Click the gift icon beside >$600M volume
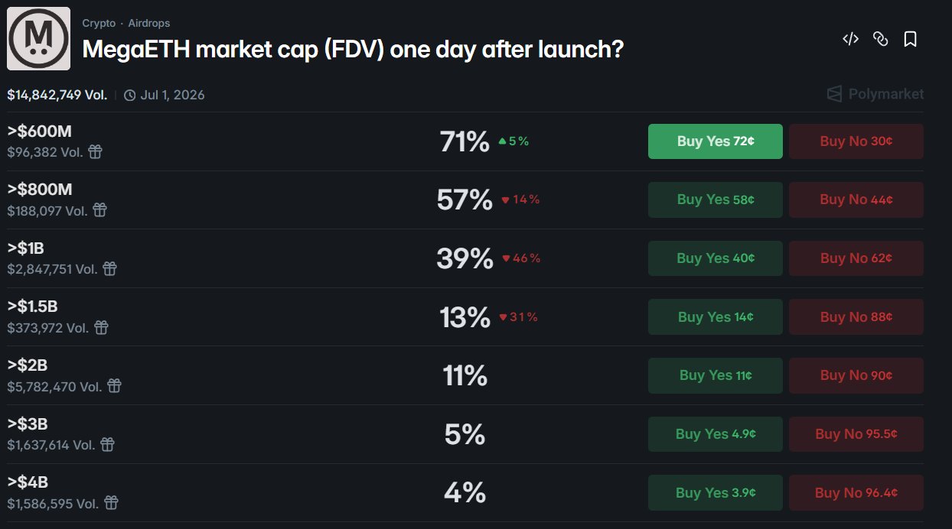Image resolution: width=952 pixels, height=529 pixels. (96, 151)
